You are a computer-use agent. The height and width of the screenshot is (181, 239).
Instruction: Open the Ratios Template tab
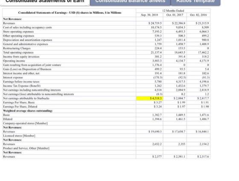click(x=195, y=2)
